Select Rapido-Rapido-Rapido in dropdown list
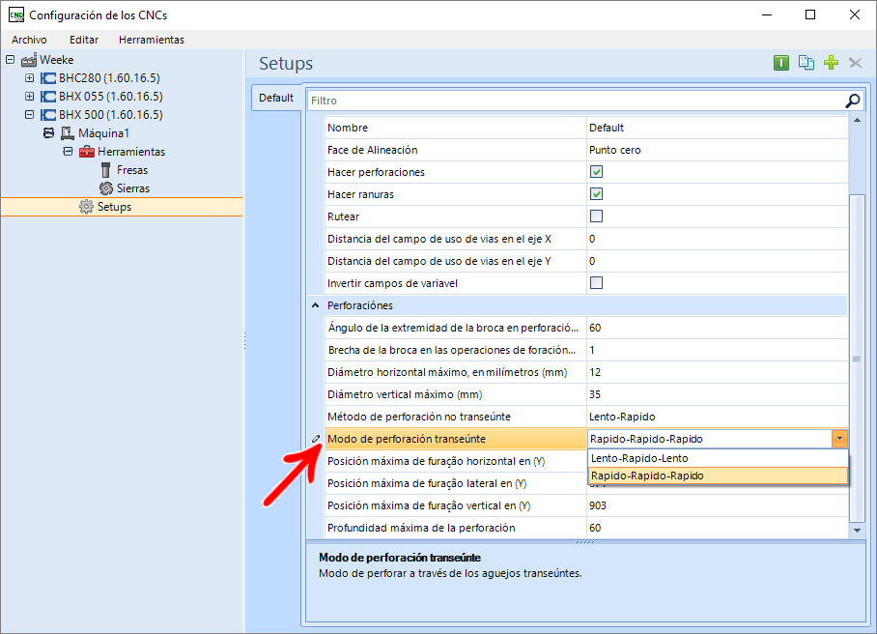The height and width of the screenshot is (634, 877). click(x=718, y=475)
